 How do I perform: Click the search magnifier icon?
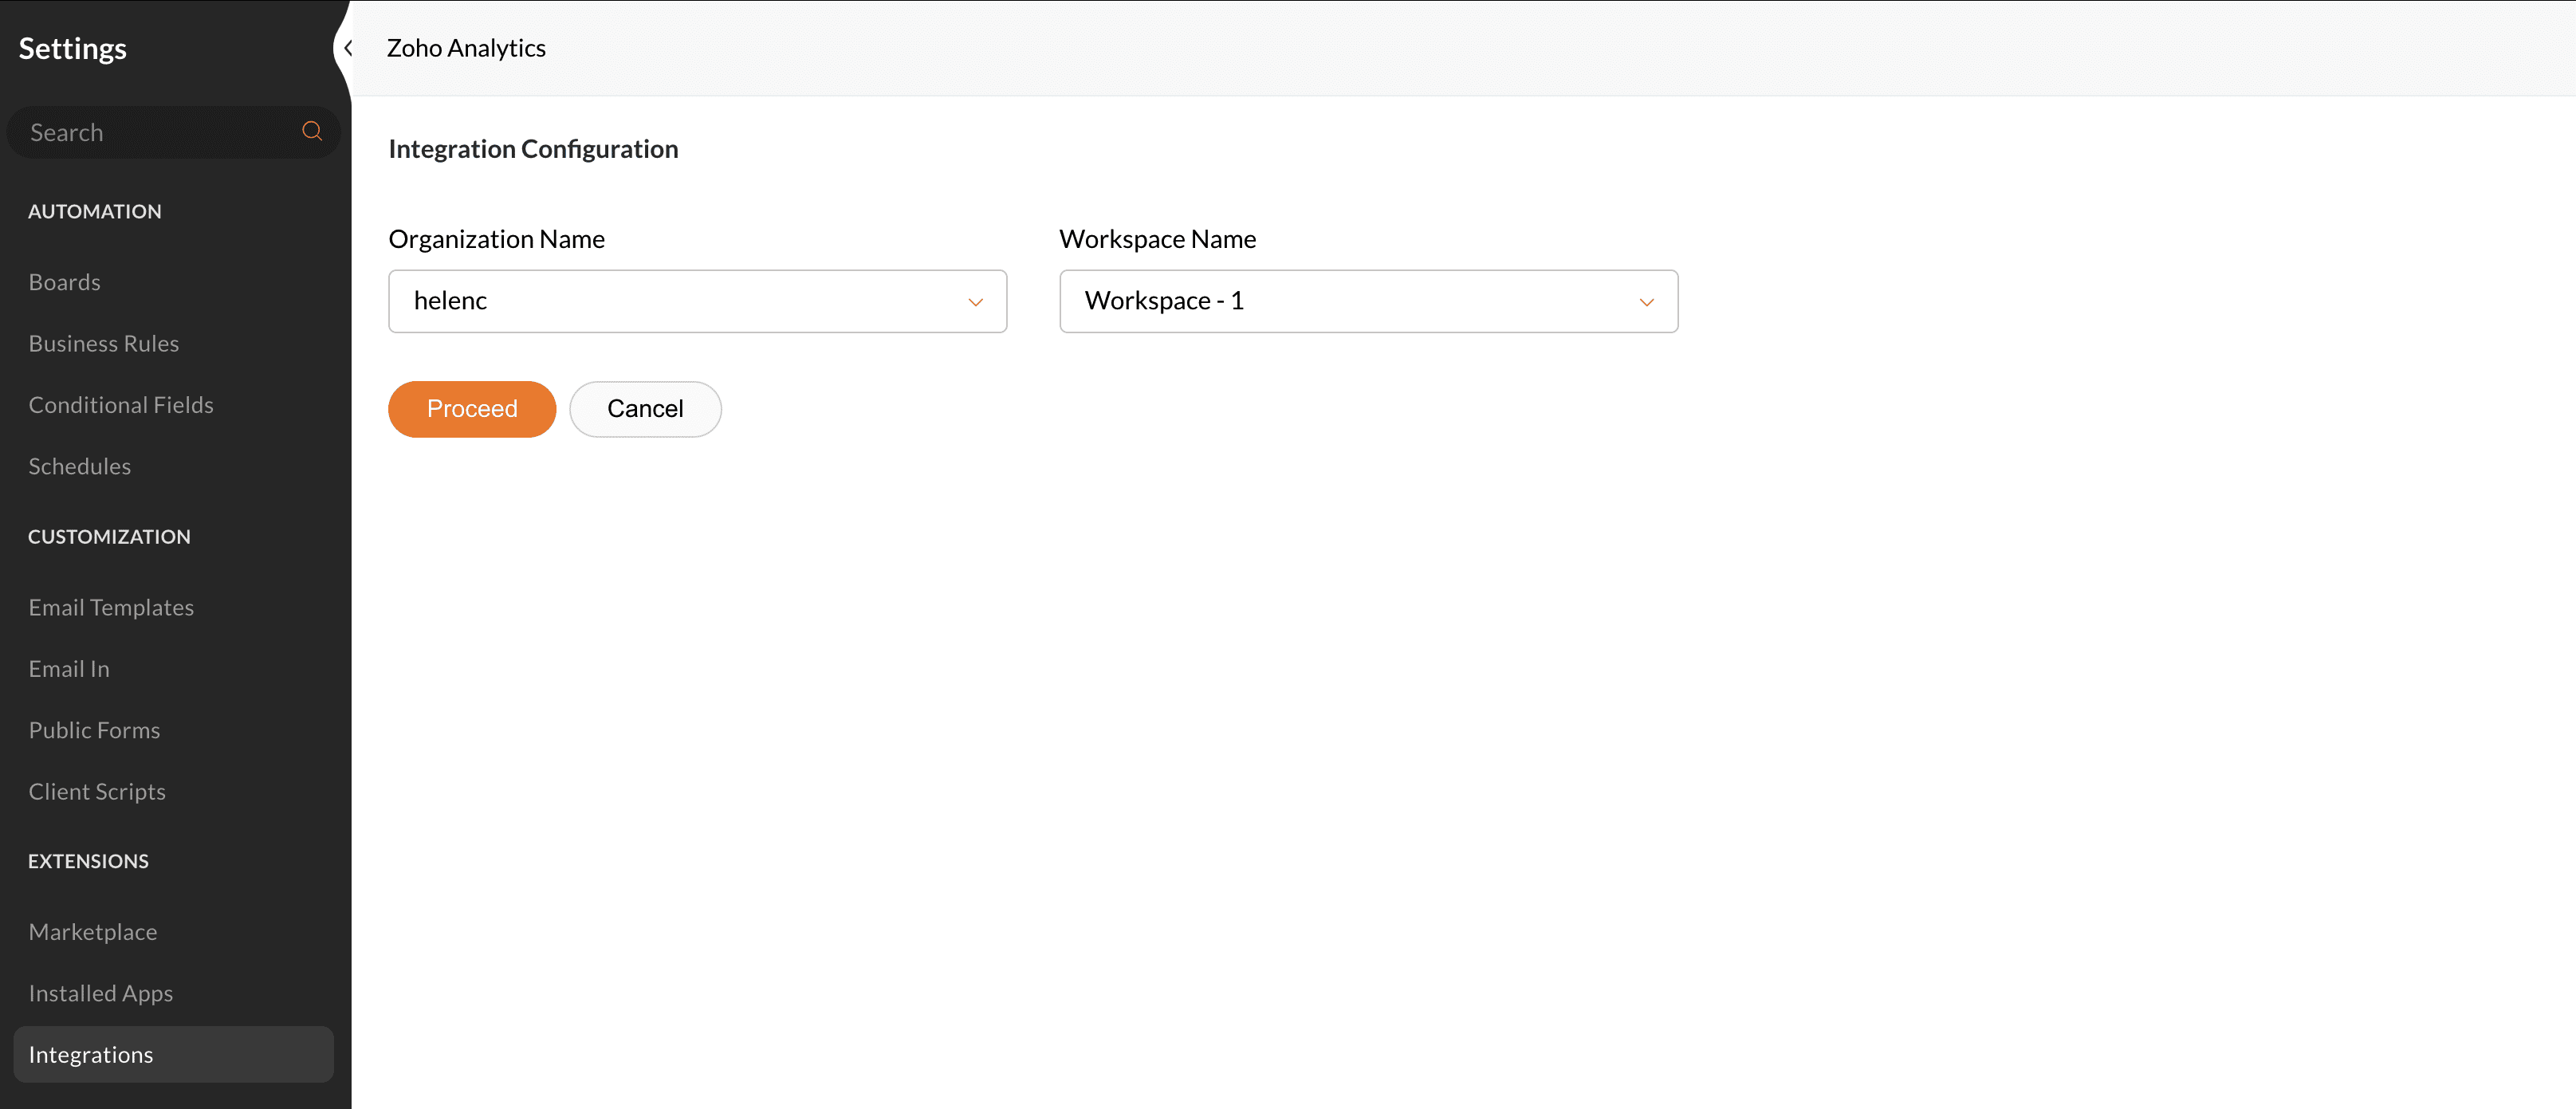point(312,131)
